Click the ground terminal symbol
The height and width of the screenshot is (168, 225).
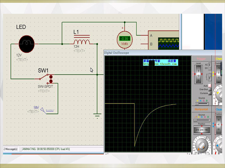[97, 115]
